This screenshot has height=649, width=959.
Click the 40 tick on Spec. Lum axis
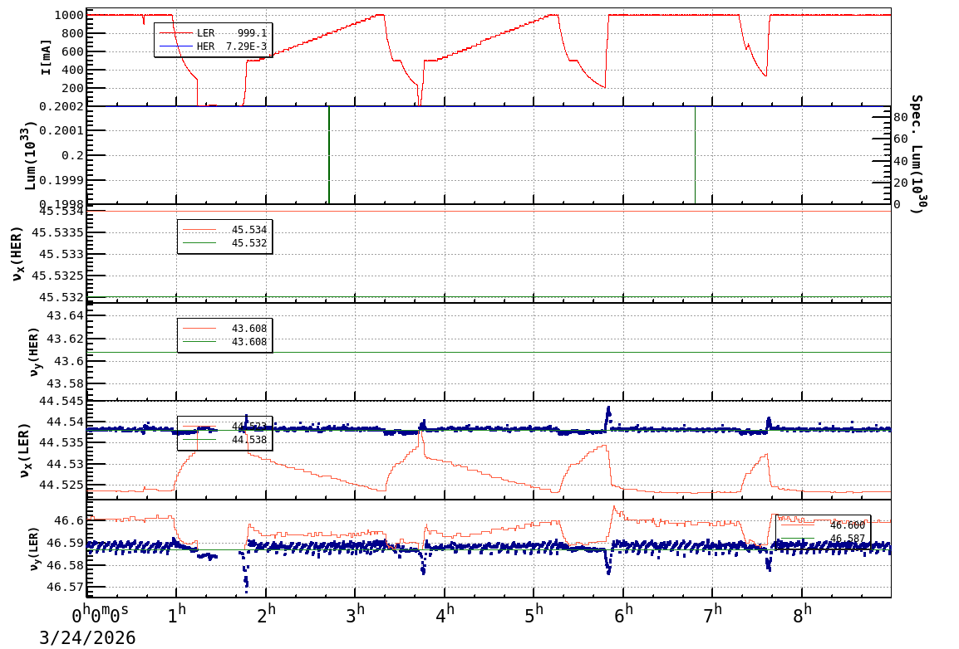(x=900, y=161)
